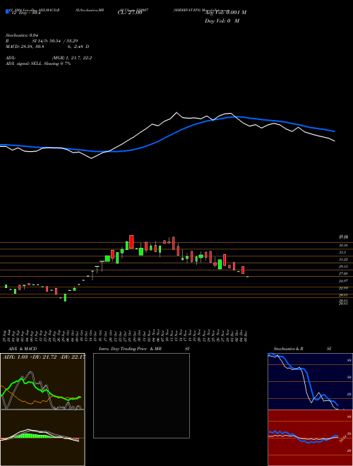The image size is (353, 466).
Task: Click the ADX indicator chart panel
Action: tap(42, 381)
